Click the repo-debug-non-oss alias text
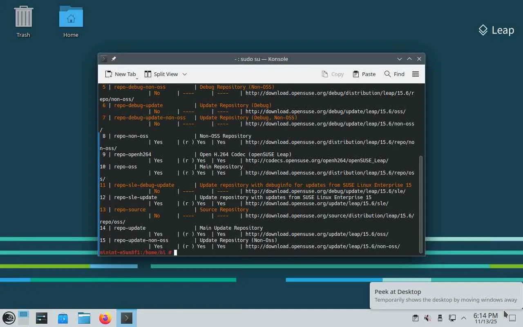Viewport: 523px width, 327px height. (x=140, y=87)
